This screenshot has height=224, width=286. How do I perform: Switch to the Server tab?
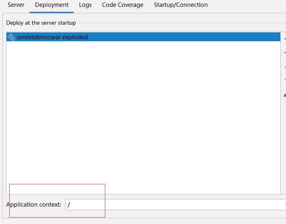tap(16, 5)
